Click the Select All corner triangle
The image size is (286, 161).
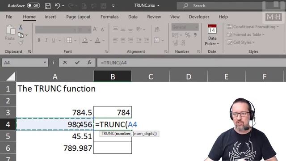tap(11, 76)
